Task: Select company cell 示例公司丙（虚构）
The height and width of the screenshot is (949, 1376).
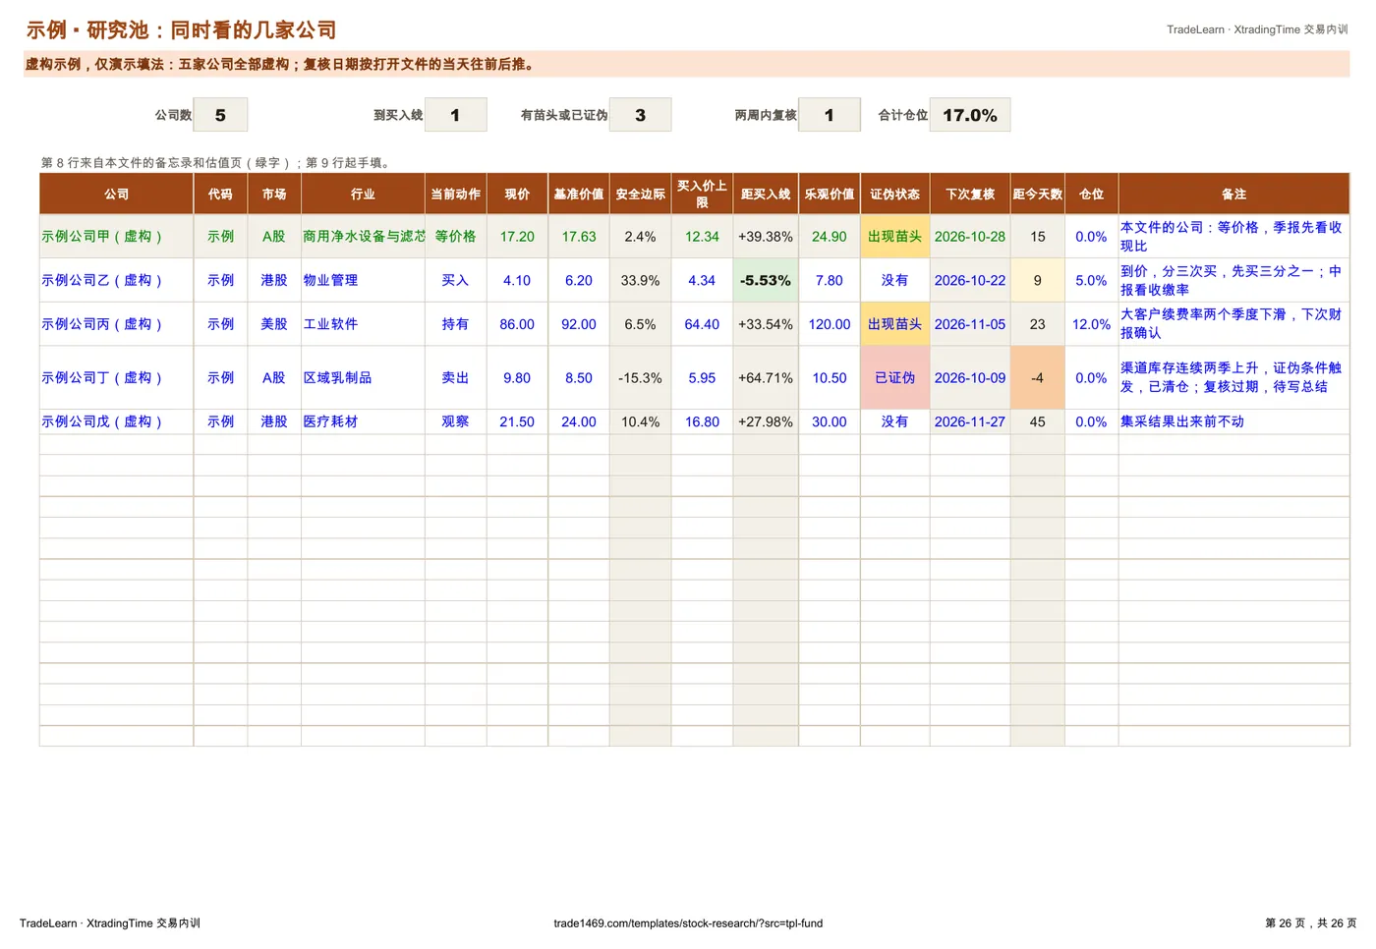Action: (116, 324)
